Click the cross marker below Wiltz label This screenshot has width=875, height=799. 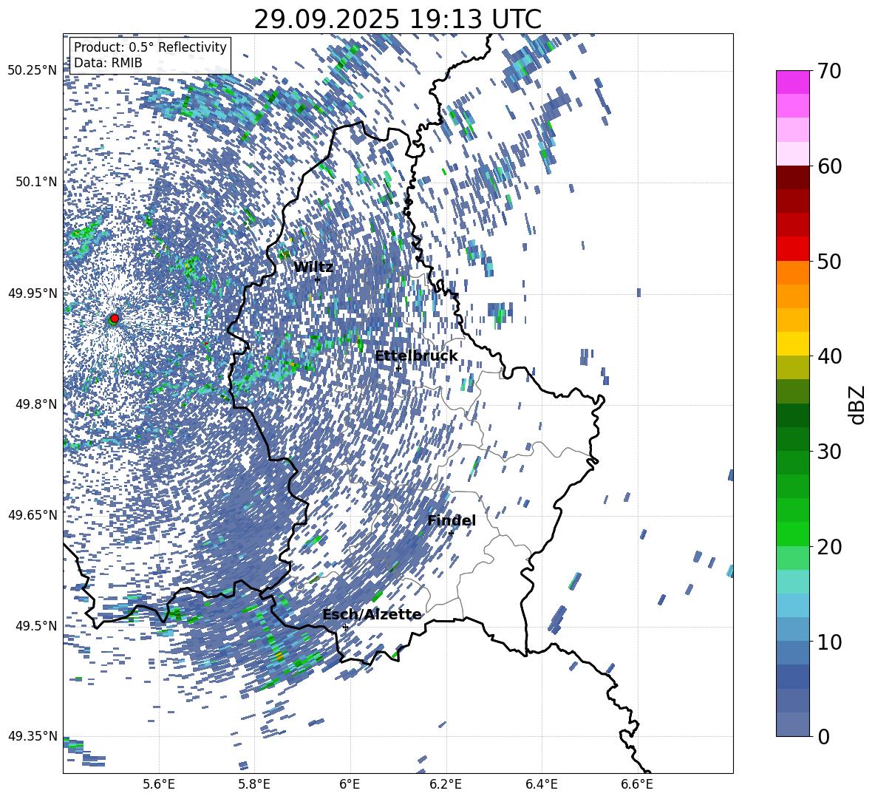click(x=317, y=279)
